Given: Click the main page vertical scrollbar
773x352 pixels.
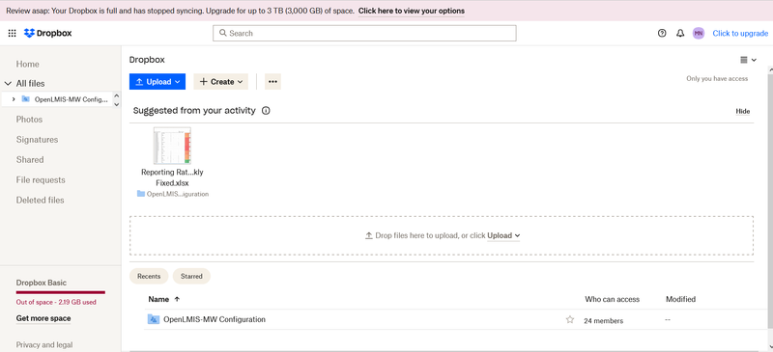Looking at the screenshot, I should pyautogui.click(x=770, y=202).
